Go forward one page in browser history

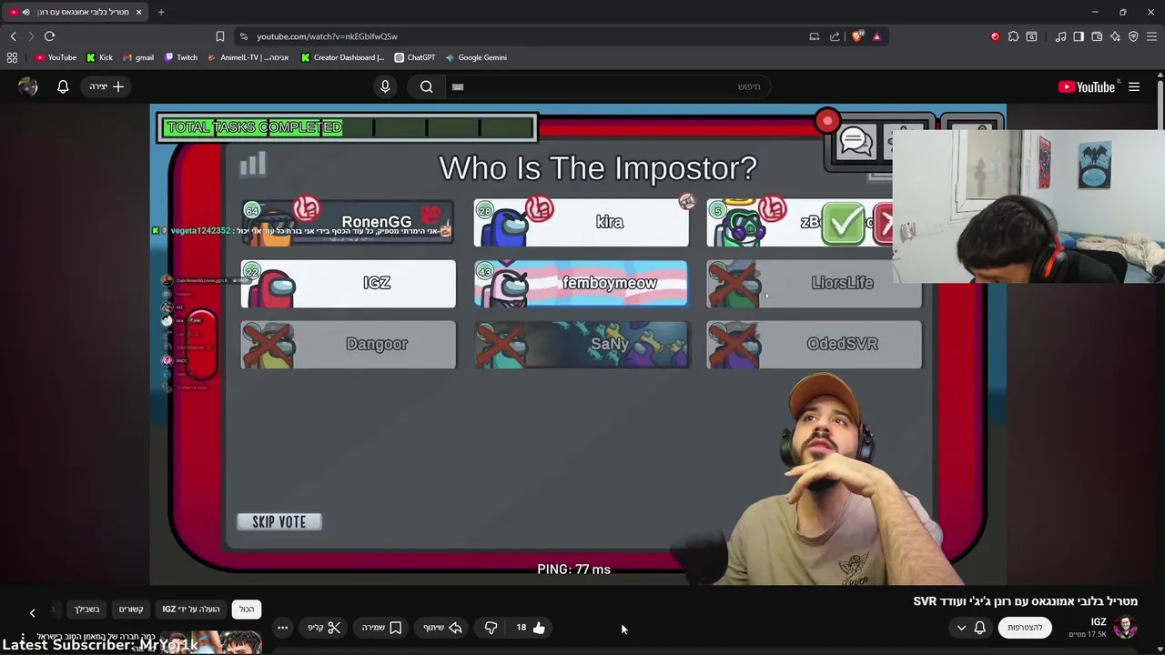[31, 36]
